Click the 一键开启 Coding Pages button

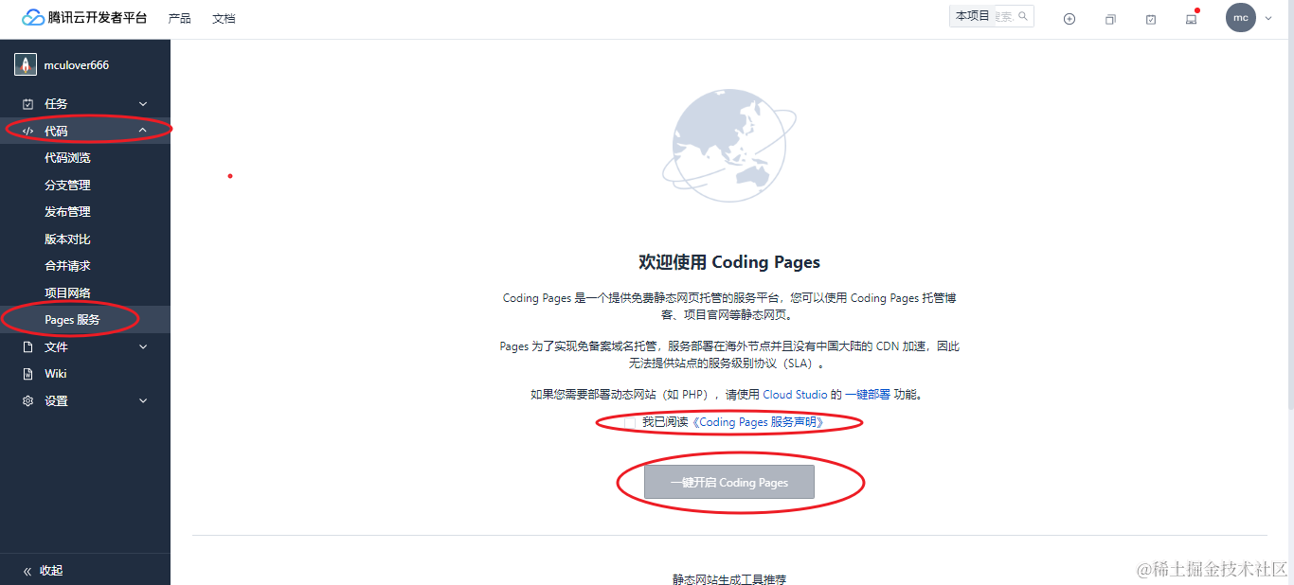point(729,482)
